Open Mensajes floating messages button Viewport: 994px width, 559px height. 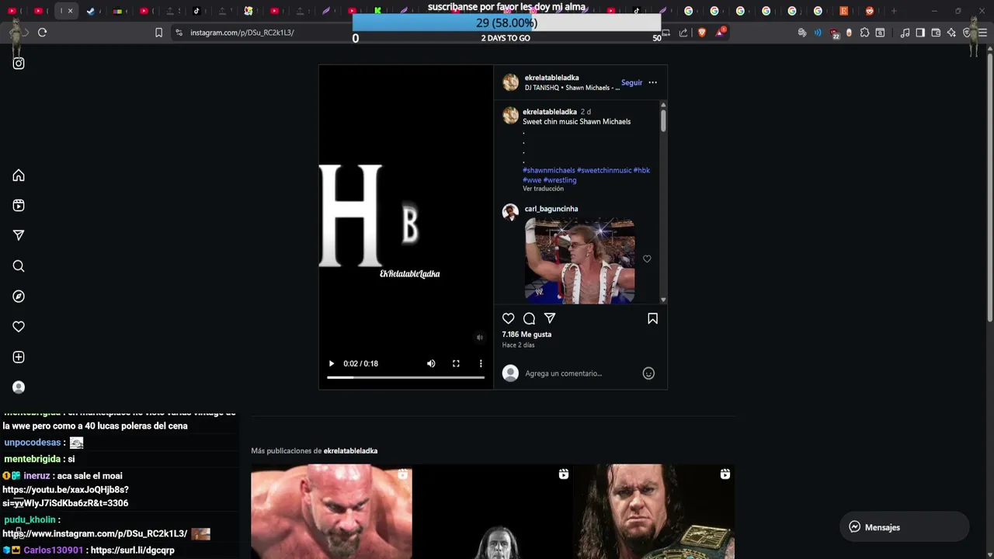[x=904, y=527]
